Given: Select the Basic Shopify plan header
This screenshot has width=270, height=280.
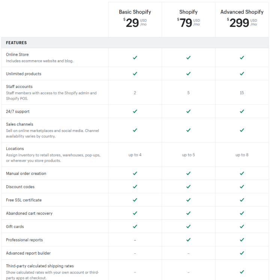Looking at the screenshot, I should [x=135, y=12].
